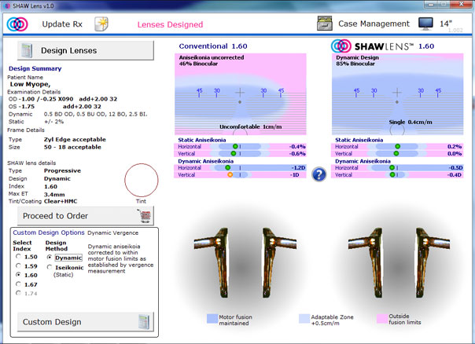
Task: Click Conventional Static Horizontal aniseikonia indicator dot
Action: click(235, 146)
